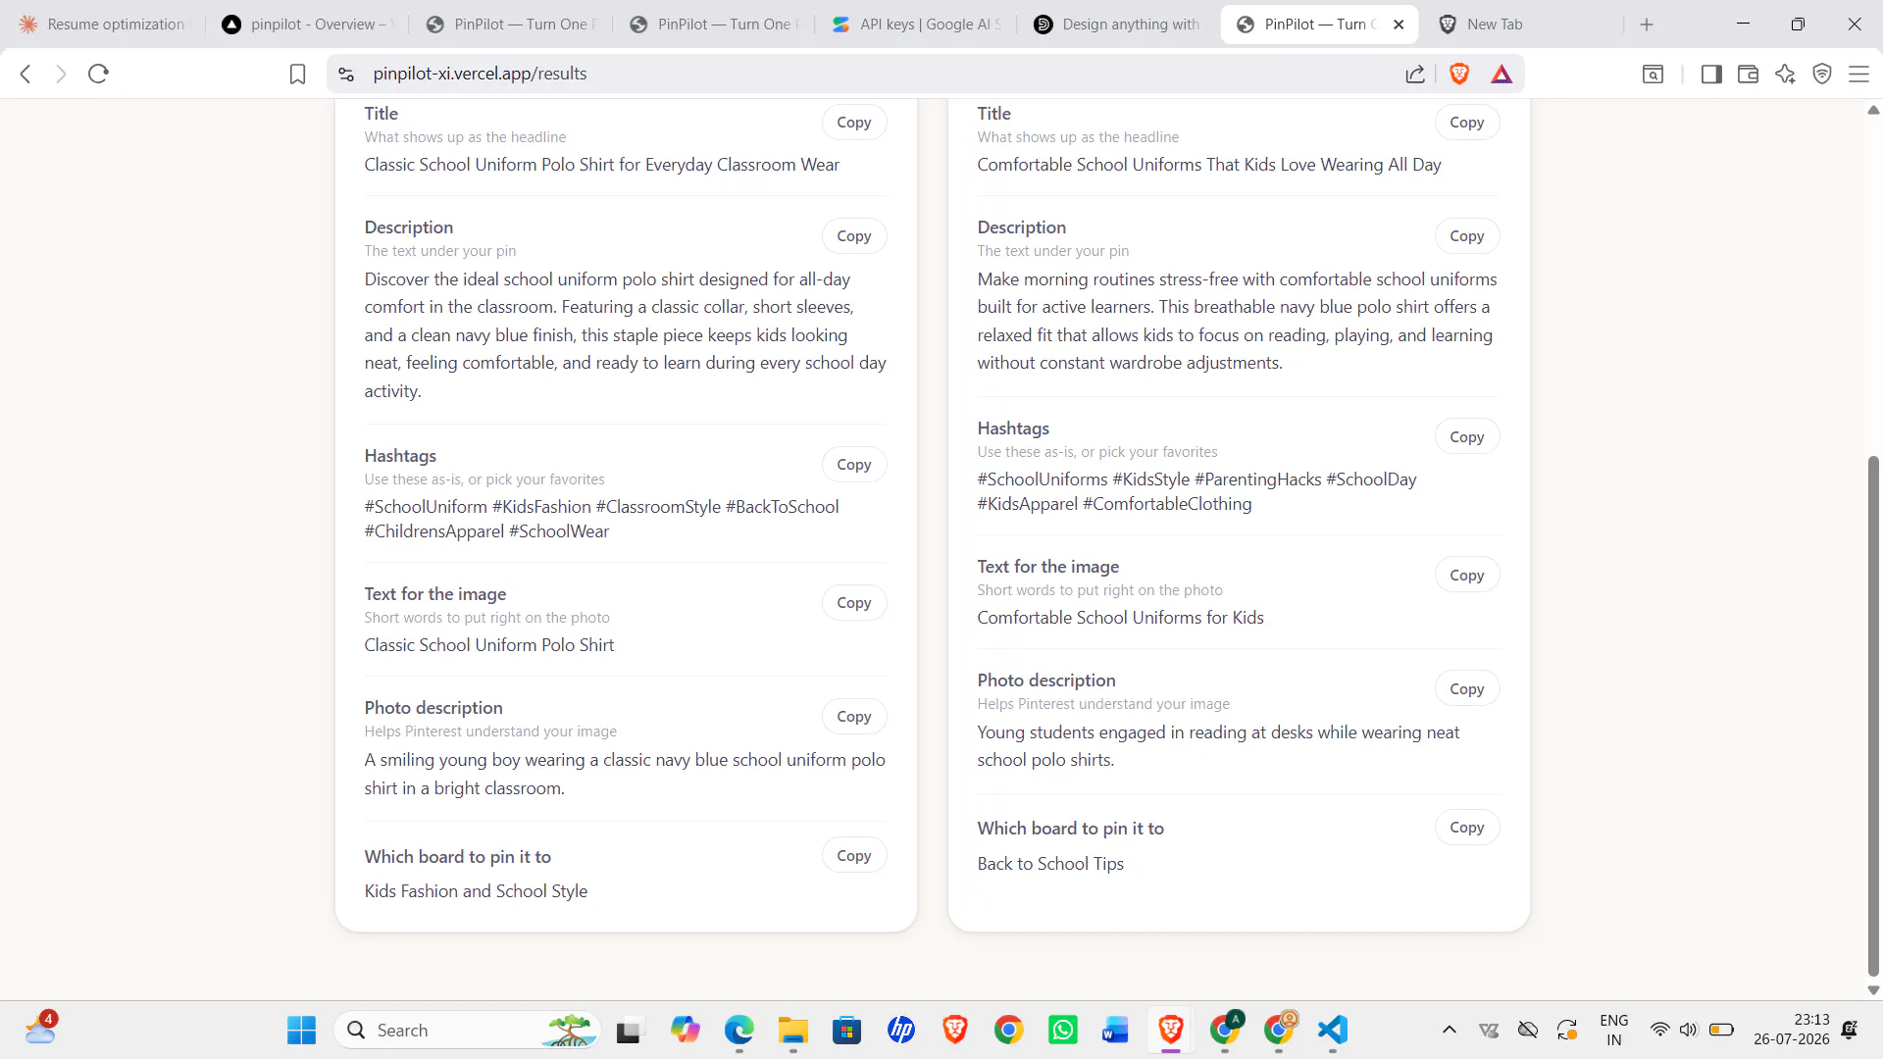
Task: Open Microsoft Word from the taskbar
Action: point(1116,1031)
